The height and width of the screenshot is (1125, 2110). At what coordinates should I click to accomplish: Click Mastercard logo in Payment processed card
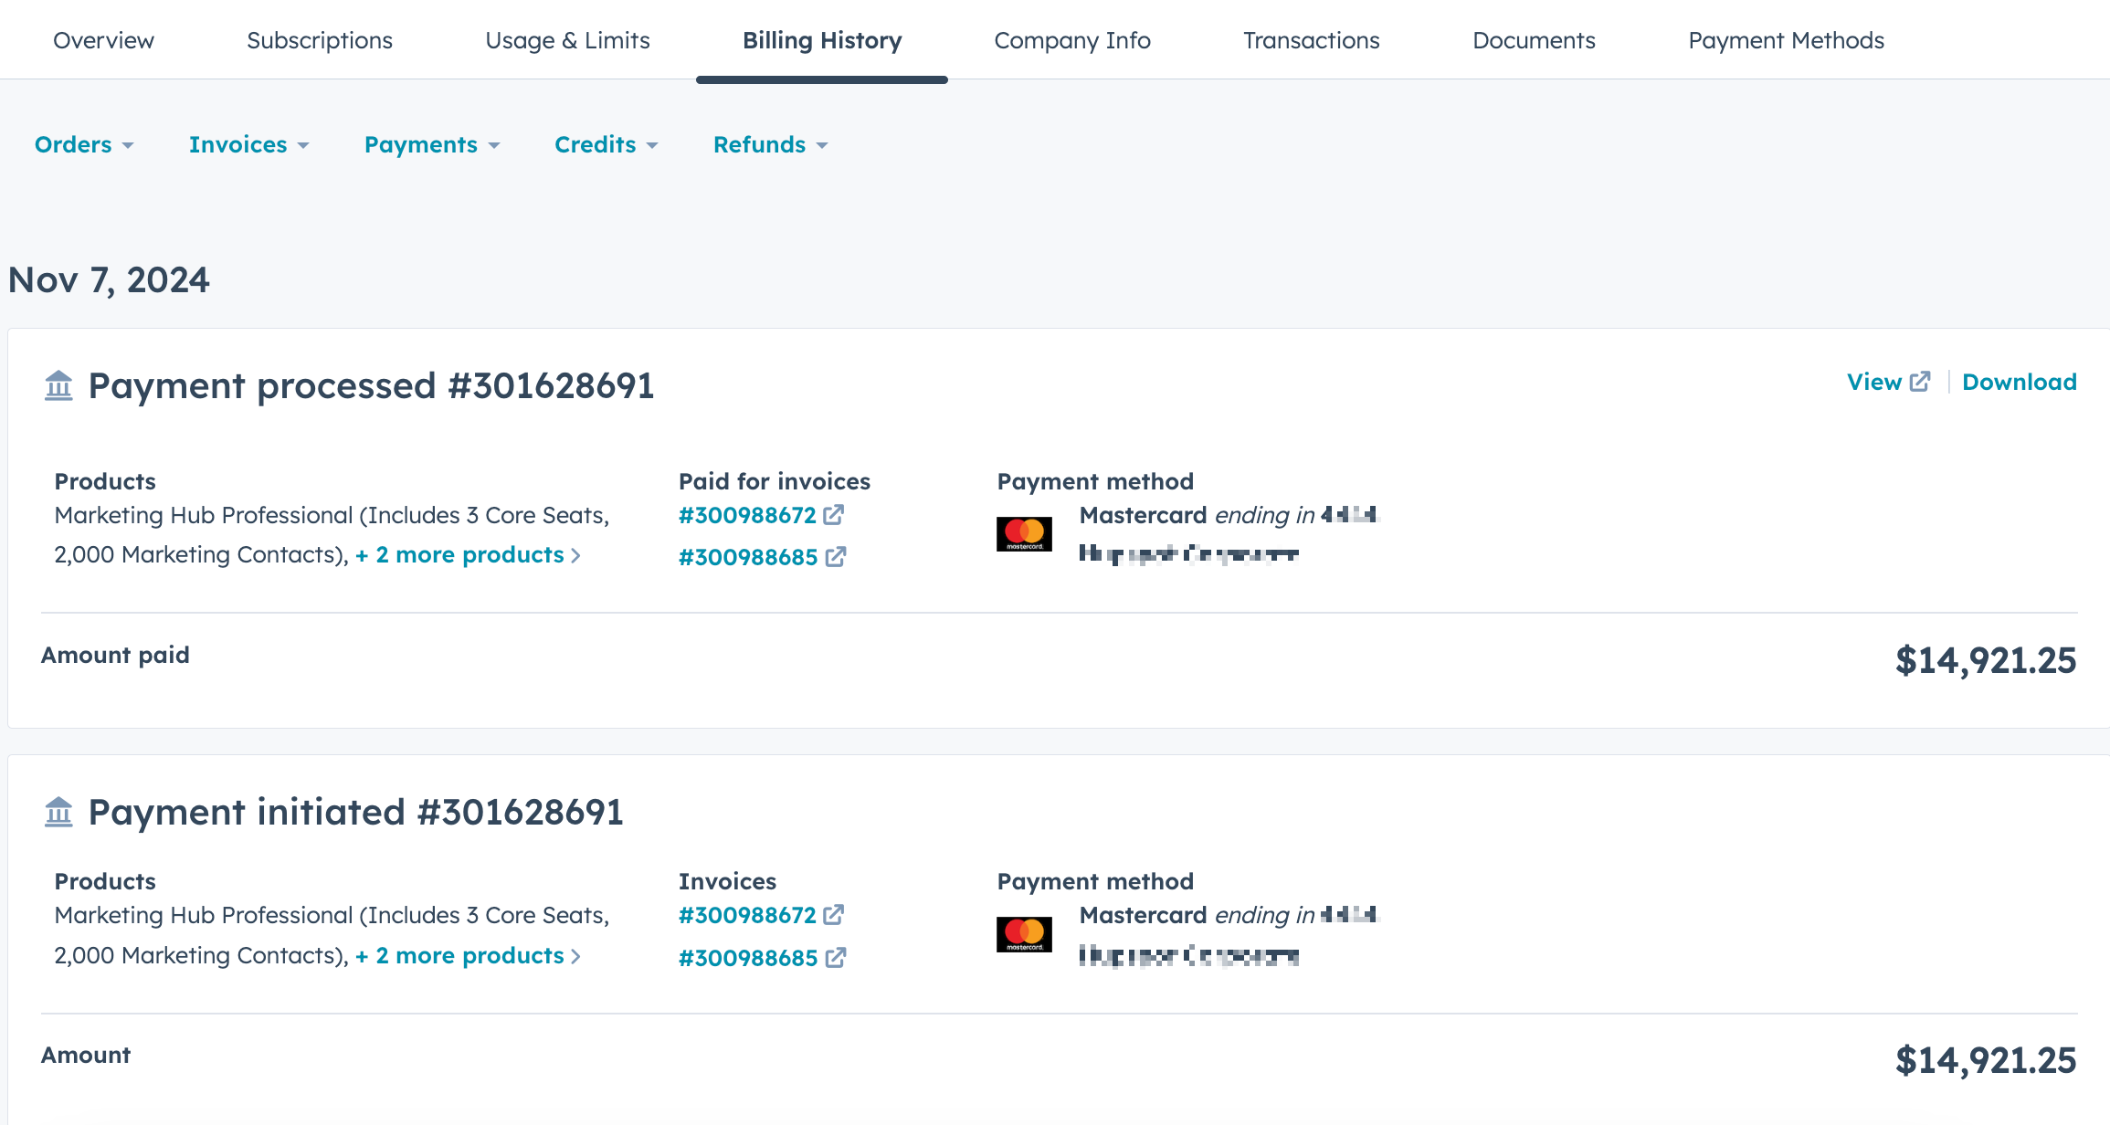tap(1024, 534)
